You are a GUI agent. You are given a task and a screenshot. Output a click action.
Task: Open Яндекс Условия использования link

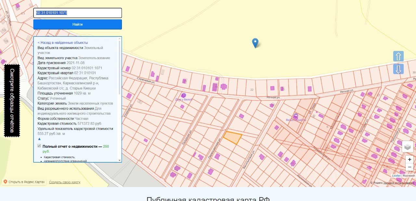tap(399, 183)
